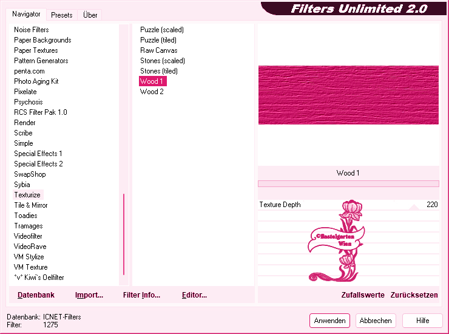
Task: Open the Presets tab
Action: [61, 15]
